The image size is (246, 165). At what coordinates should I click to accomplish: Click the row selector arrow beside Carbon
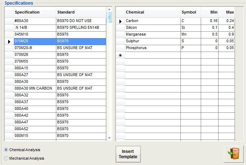click(x=121, y=21)
